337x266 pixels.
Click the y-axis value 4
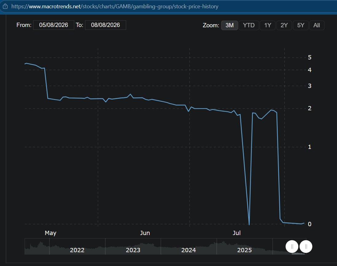(309, 70)
